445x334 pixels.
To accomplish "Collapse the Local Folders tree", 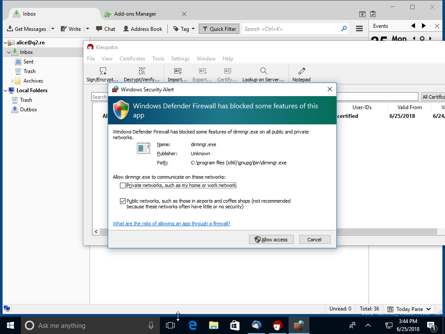I will (4, 90).
